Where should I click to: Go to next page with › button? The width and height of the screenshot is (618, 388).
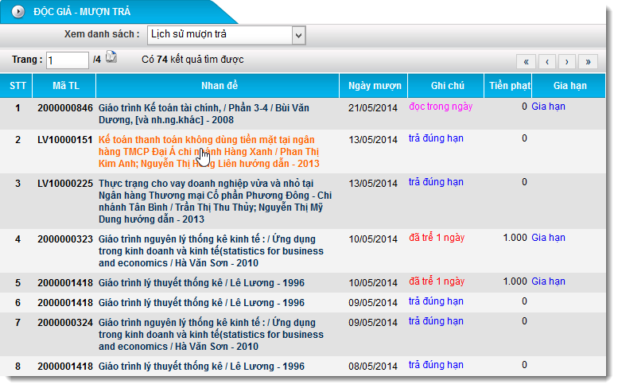[567, 62]
